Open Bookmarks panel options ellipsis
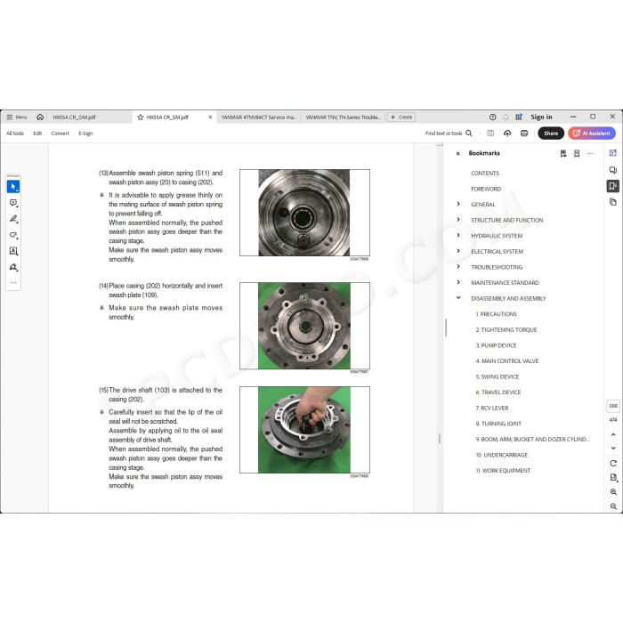The image size is (623, 623). [590, 154]
